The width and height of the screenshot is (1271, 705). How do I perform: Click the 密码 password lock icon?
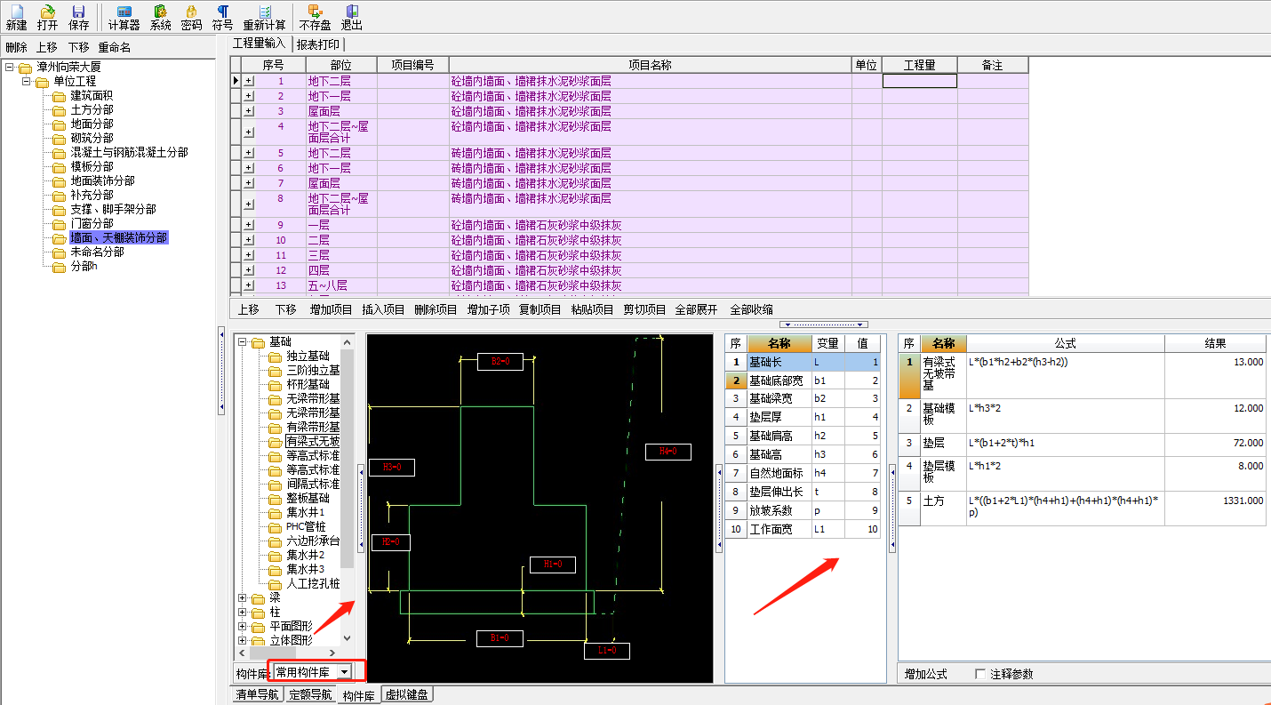point(191,12)
